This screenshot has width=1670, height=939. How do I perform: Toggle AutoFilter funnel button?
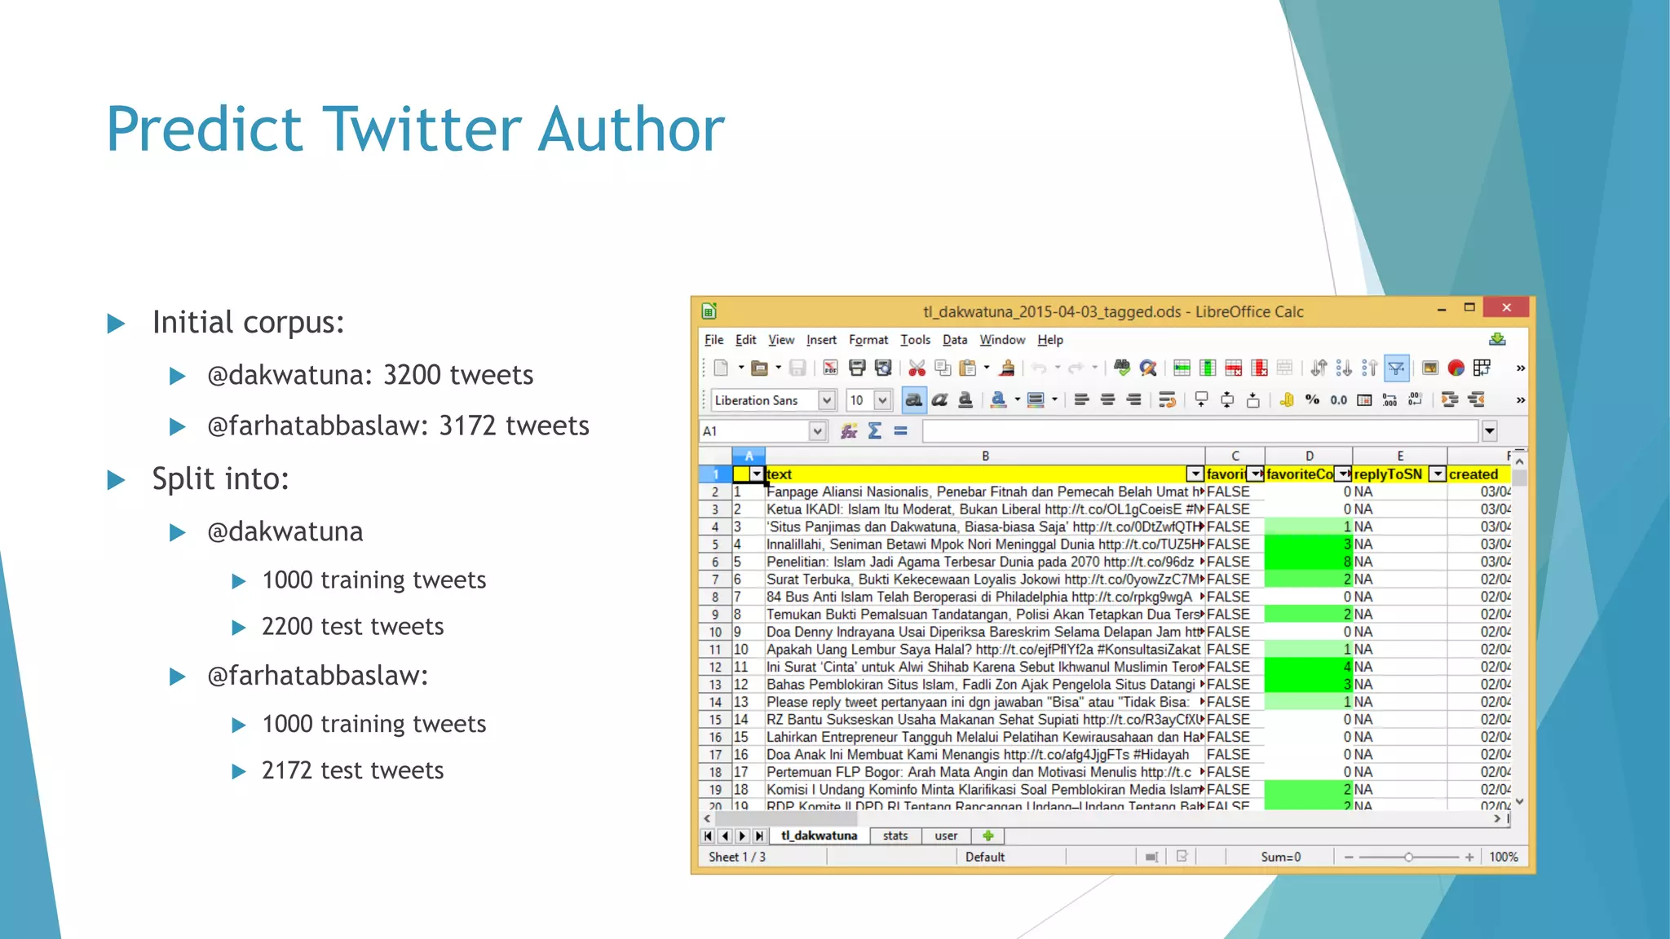(1396, 368)
